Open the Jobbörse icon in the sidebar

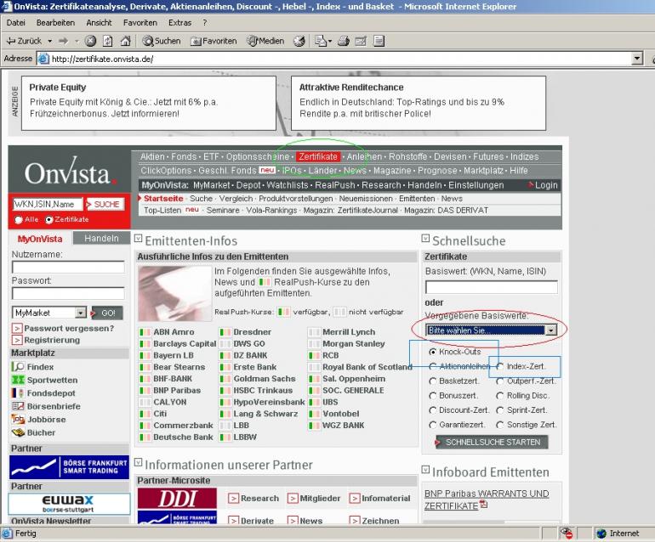click(18, 419)
